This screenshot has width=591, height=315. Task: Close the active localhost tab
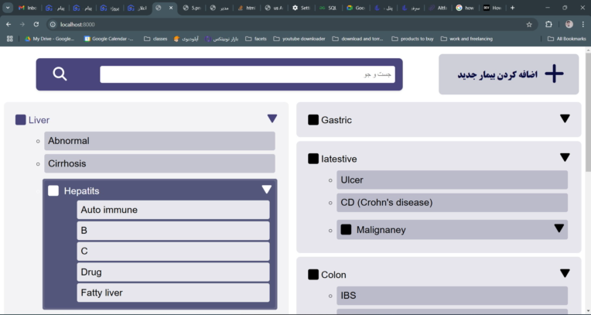point(171,8)
